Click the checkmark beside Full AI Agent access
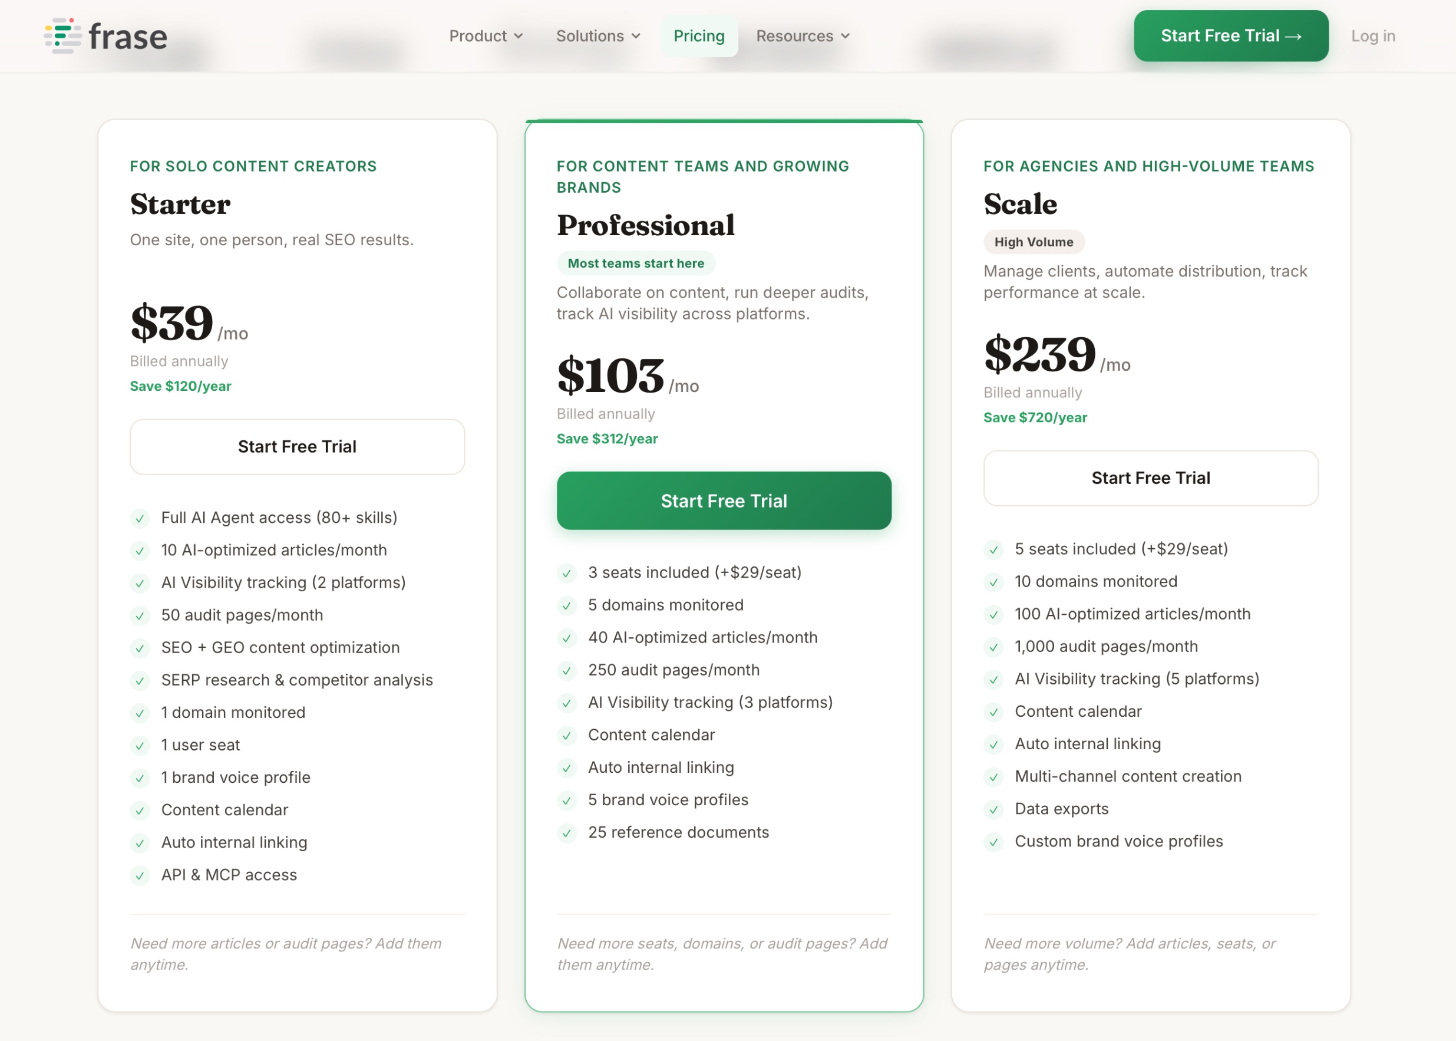 click(x=140, y=519)
